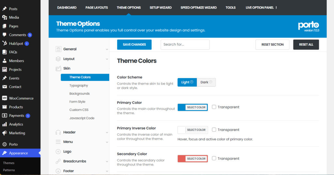Click the Events pin icon

[x=5, y=78]
